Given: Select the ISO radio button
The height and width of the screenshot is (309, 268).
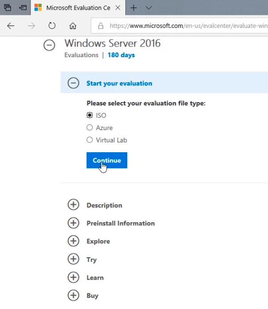Looking at the screenshot, I should click(89, 115).
